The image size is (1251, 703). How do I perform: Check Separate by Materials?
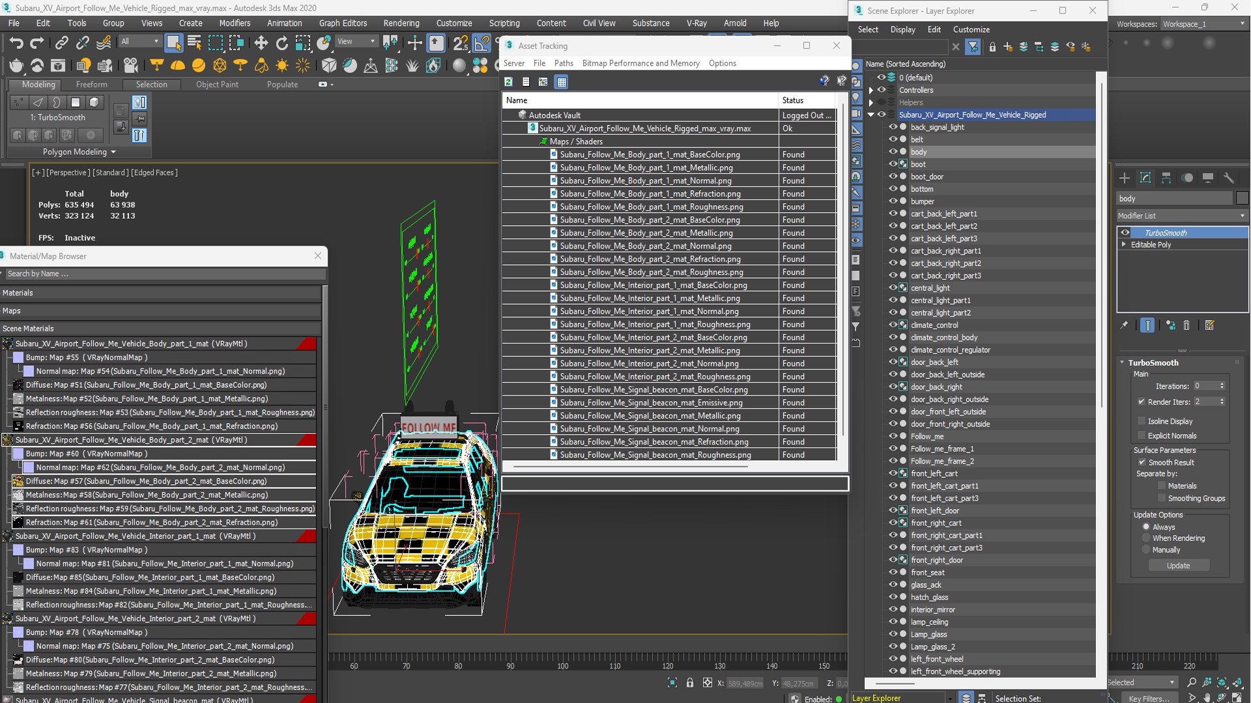click(1162, 486)
